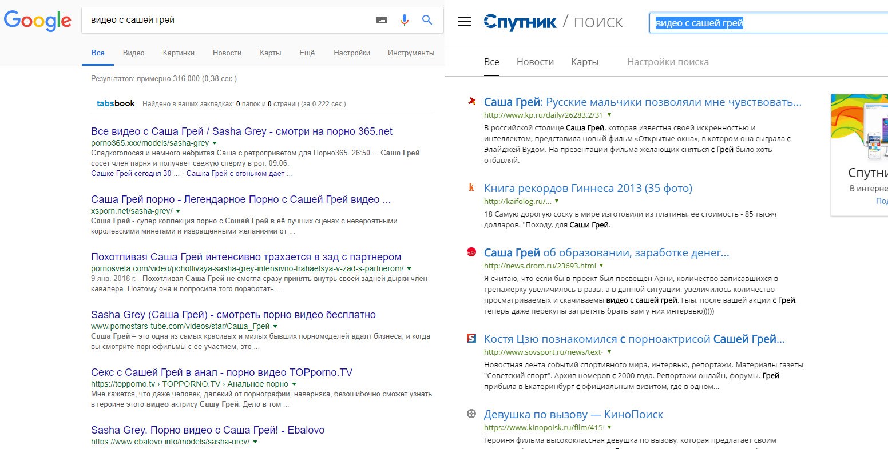Open the Sputnik hamburger menu

pos(464,22)
